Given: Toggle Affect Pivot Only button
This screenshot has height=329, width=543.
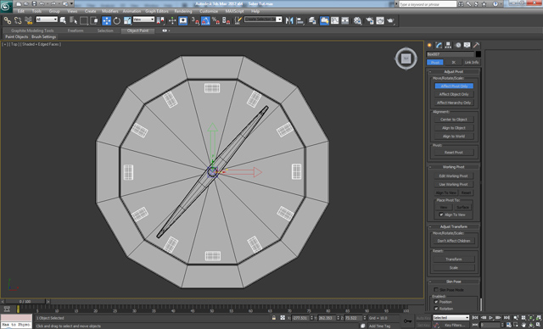Looking at the screenshot, I should 454,86.
